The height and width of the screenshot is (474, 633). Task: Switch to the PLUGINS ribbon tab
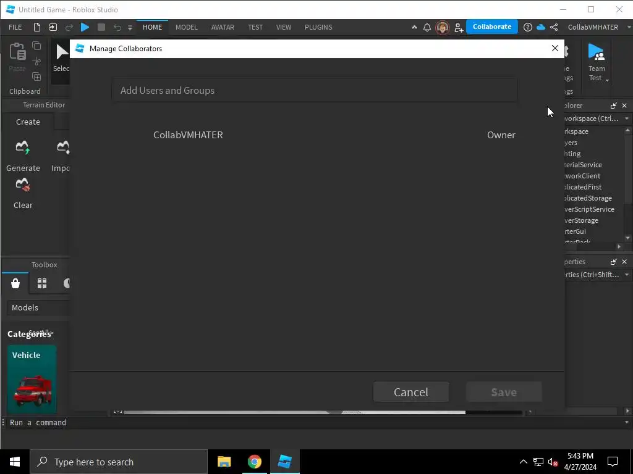(x=318, y=27)
